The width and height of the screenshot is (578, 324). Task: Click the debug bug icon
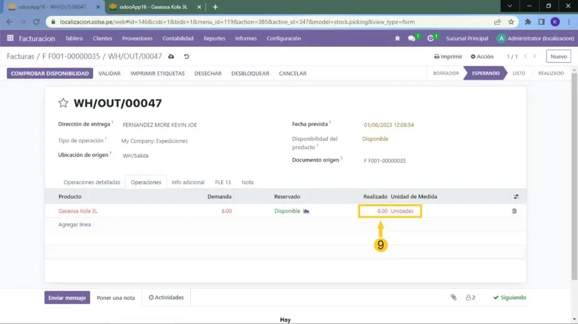[x=398, y=38]
